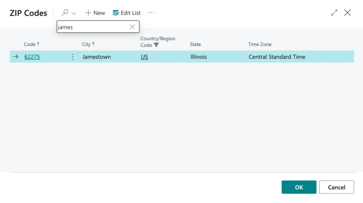Open the more options ellipsis menu

point(151,13)
